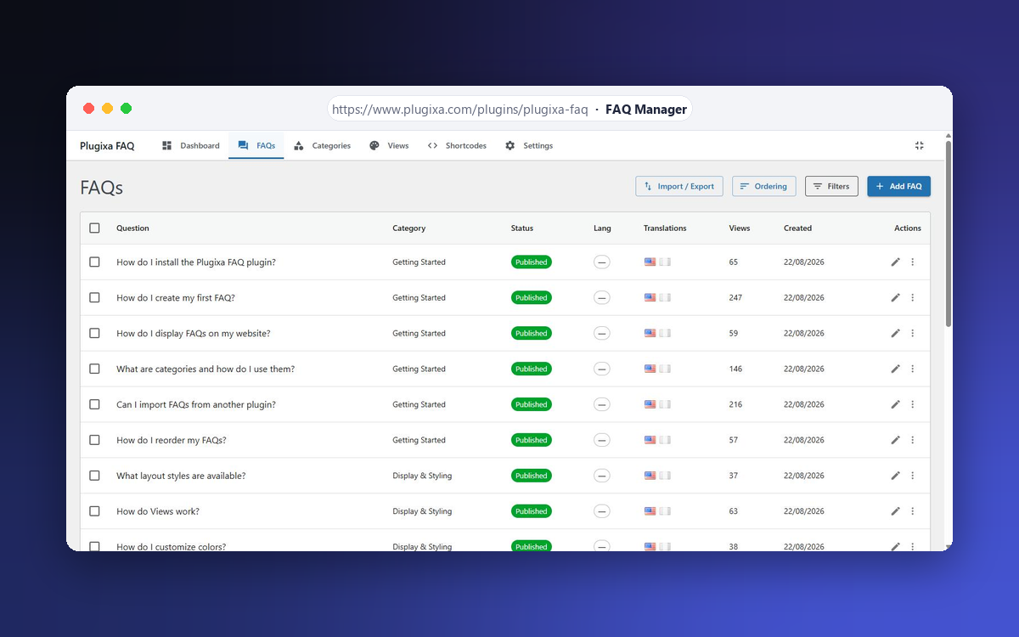Image resolution: width=1019 pixels, height=637 pixels.
Task: Edit 'What layout styles are available?' with pencil icon
Action: [x=895, y=476]
